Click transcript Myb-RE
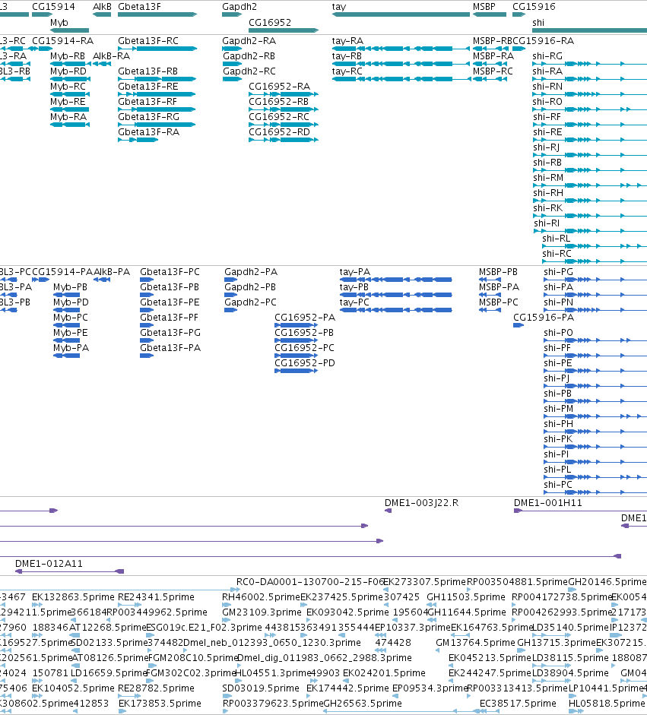Screen dimensions: 647x715 coord(68,102)
